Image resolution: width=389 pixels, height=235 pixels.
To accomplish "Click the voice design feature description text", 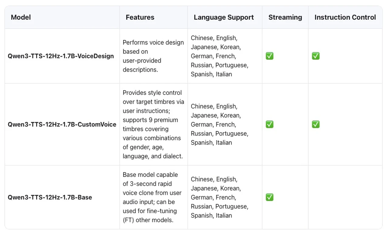I will [153, 56].
